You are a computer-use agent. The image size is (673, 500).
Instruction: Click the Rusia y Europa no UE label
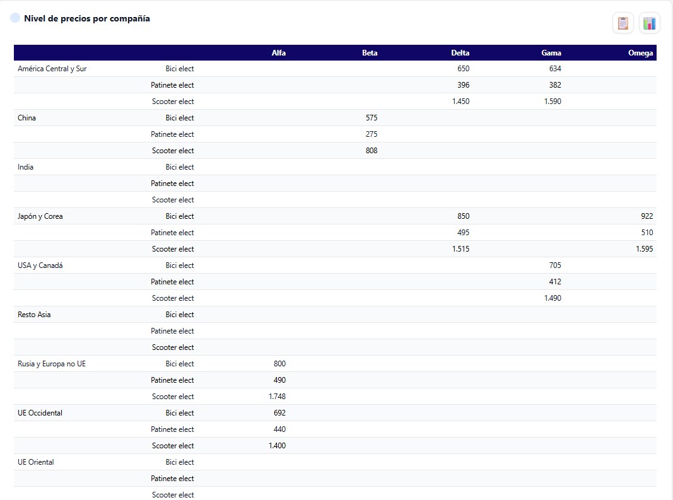pos(52,364)
